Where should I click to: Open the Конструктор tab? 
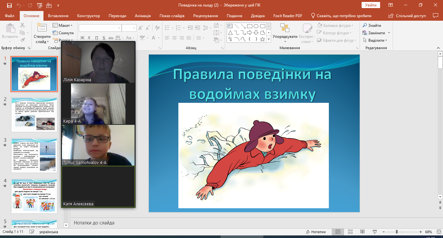(x=89, y=16)
